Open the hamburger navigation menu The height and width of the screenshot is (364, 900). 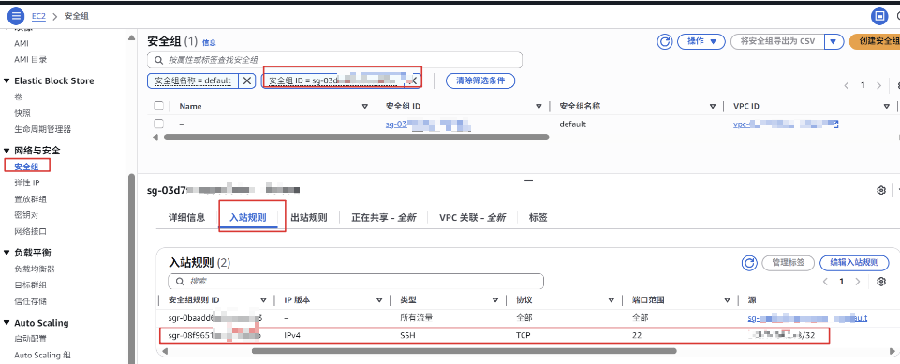pos(16,16)
